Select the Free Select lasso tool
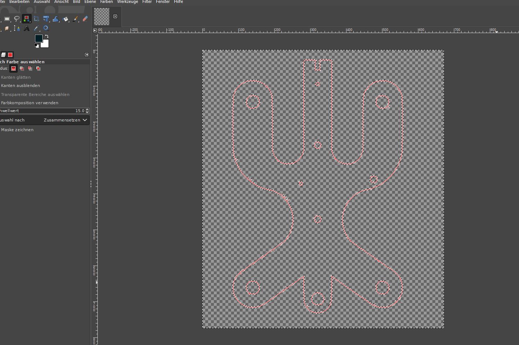 [x=17, y=19]
